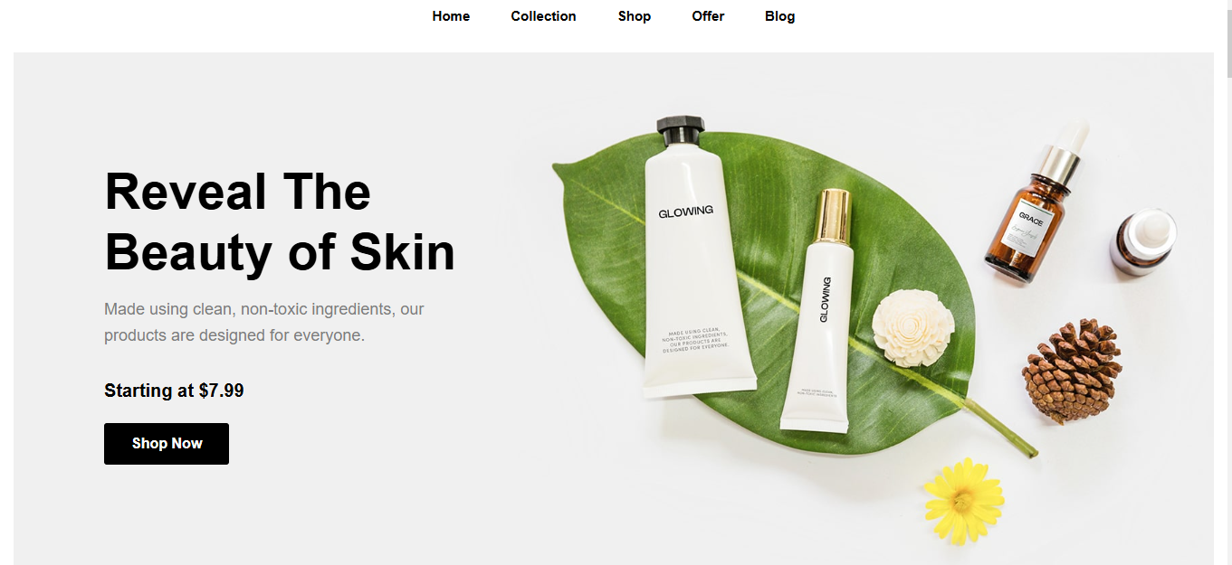Click the clean, non-toxic ingredients description text
The height and width of the screenshot is (565, 1232).
pyautogui.click(x=264, y=322)
